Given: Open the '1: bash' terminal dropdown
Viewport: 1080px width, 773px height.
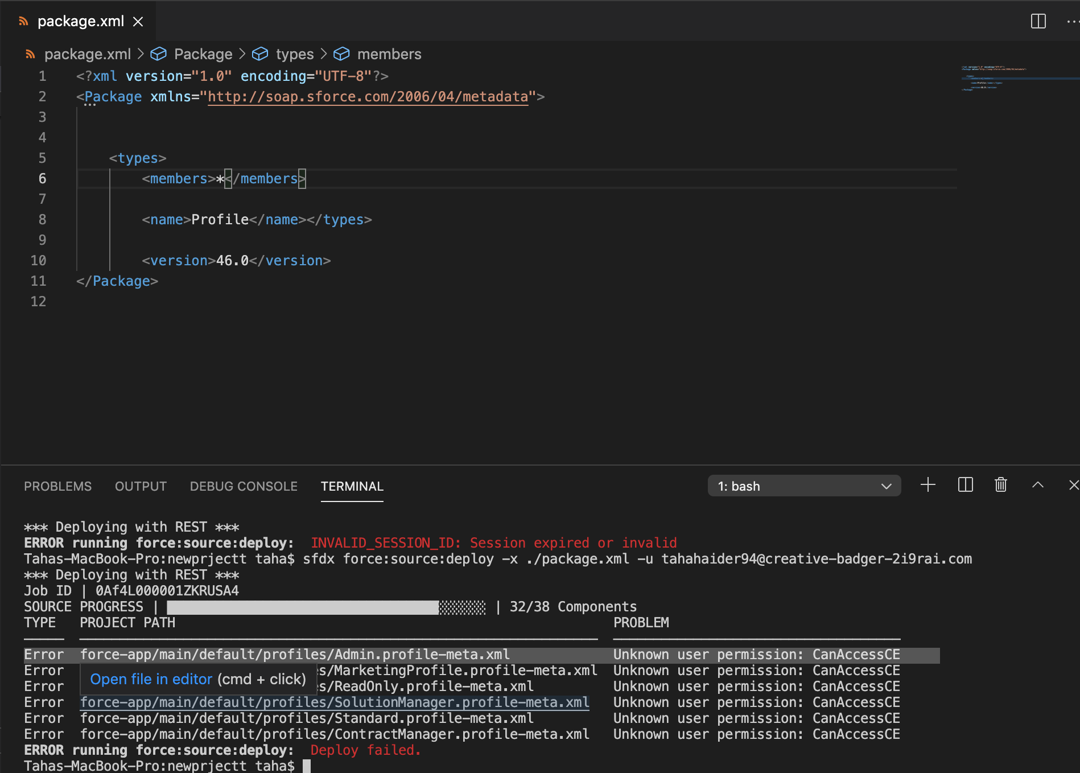Looking at the screenshot, I should point(804,486).
